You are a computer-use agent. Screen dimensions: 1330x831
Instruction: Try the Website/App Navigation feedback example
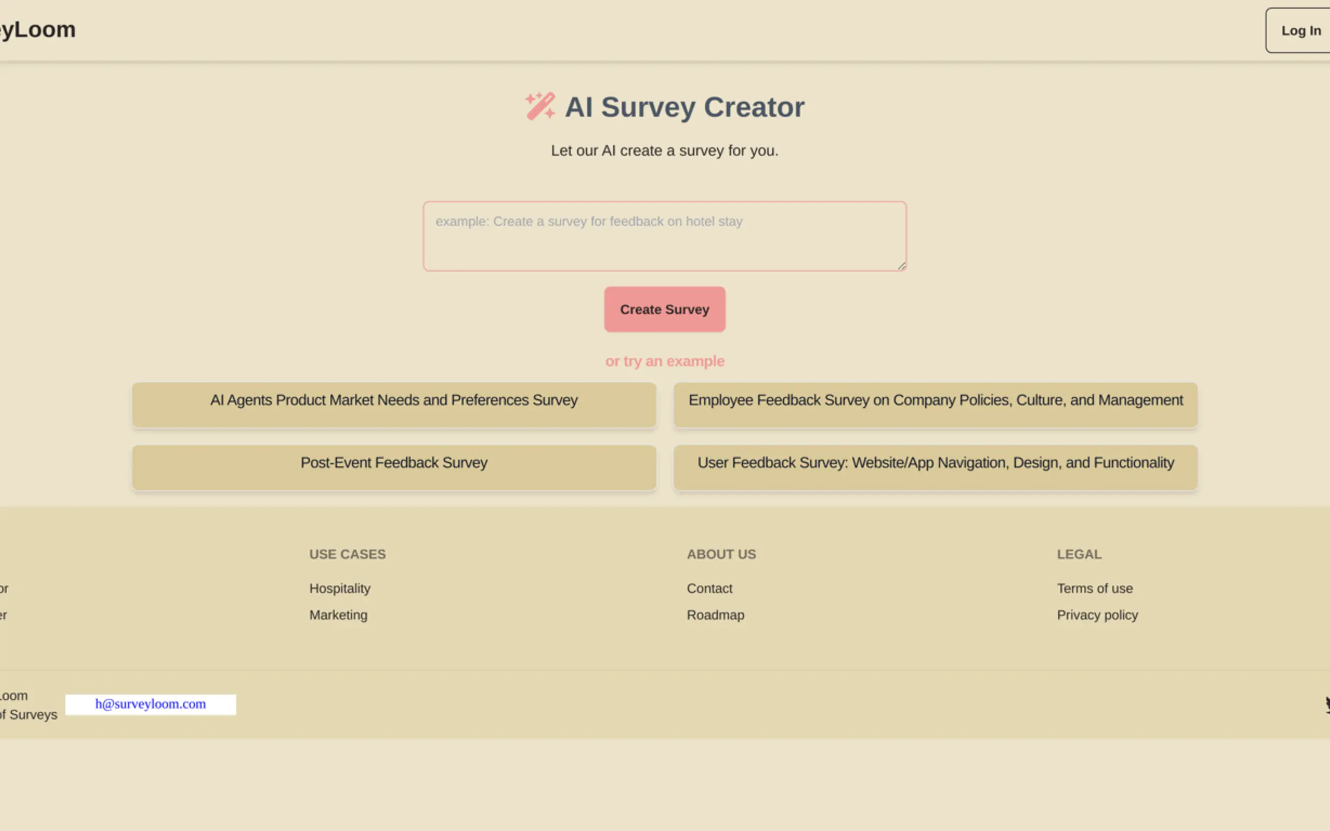[935, 467]
